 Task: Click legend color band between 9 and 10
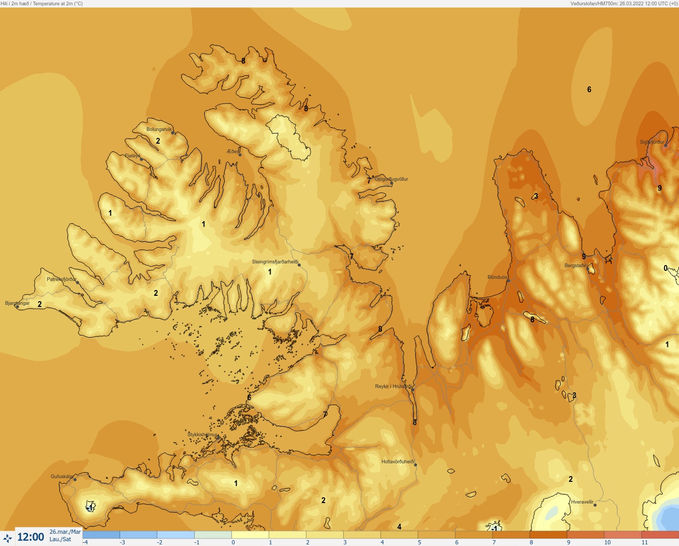(x=586, y=535)
